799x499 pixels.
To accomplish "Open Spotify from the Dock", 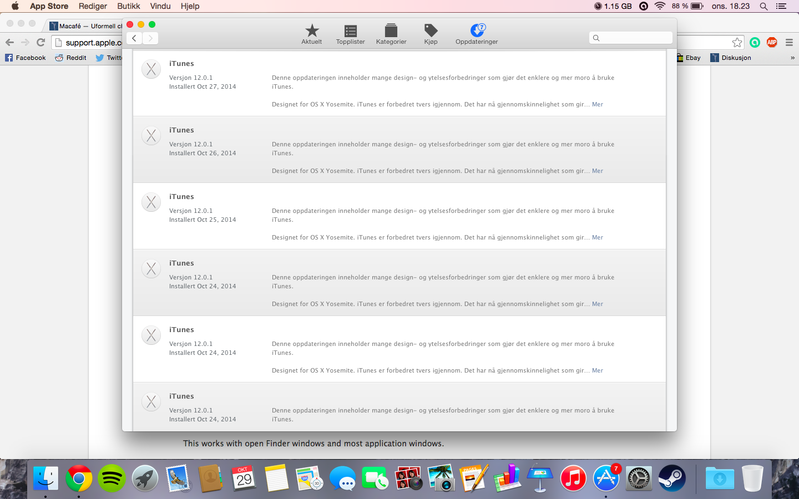I will click(112, 478).
